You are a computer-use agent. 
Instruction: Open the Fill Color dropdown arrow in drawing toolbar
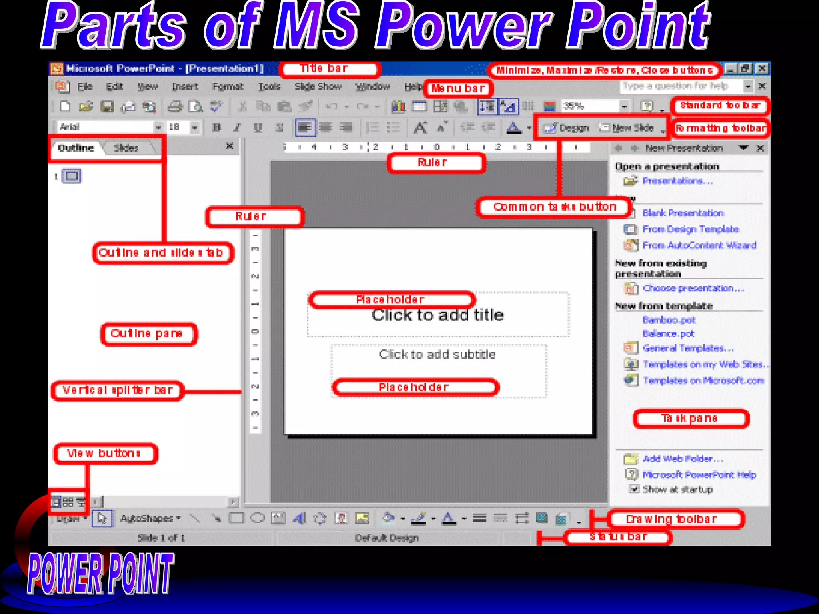click(x=402, y=519)
